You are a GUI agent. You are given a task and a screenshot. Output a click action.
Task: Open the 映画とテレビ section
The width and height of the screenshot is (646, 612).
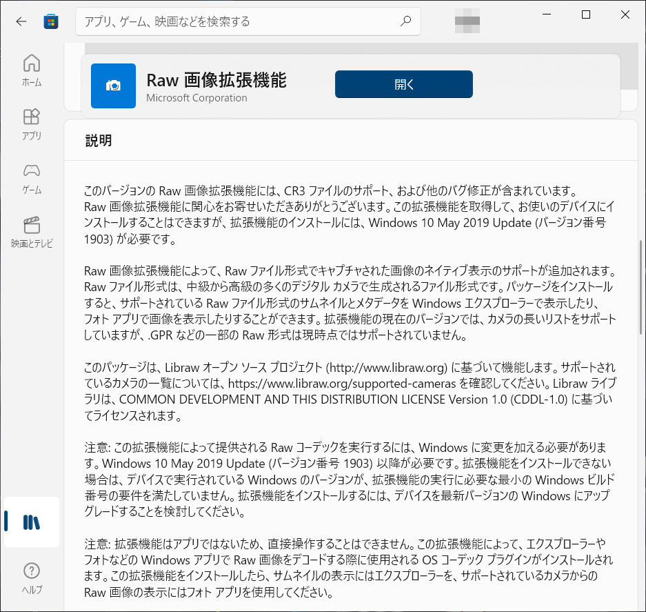point(32,233)
